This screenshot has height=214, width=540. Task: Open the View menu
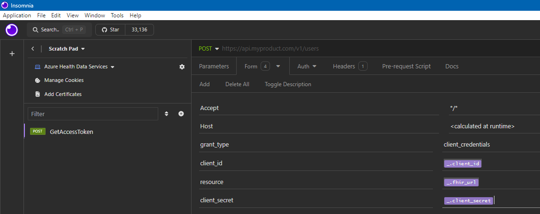73,15
